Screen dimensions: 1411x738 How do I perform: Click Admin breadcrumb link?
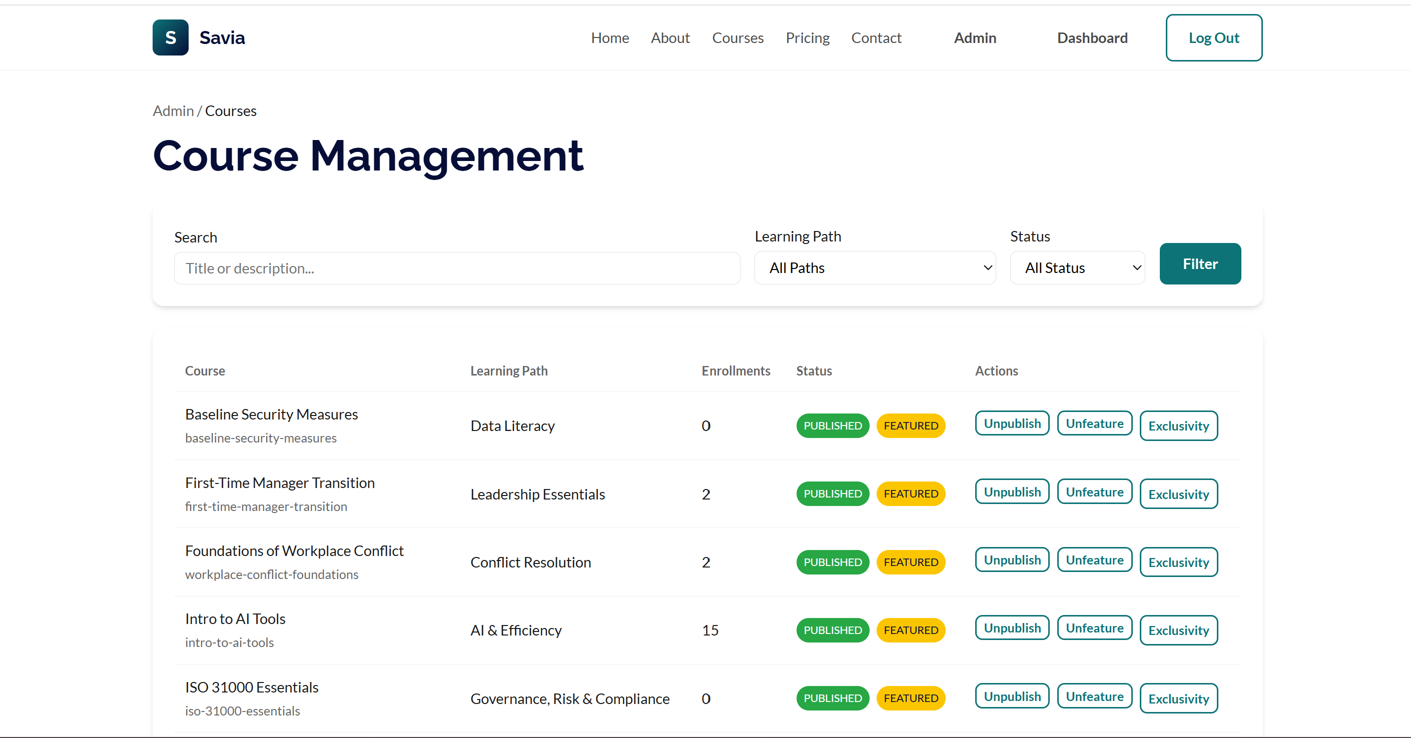[x=173, y=110]
